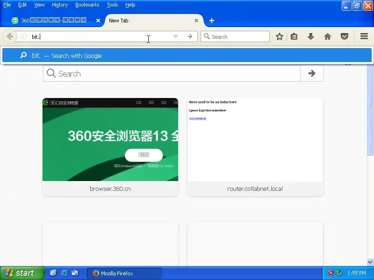Click the Mozilla Firefox taskbar button

click(x=124, y=273)
